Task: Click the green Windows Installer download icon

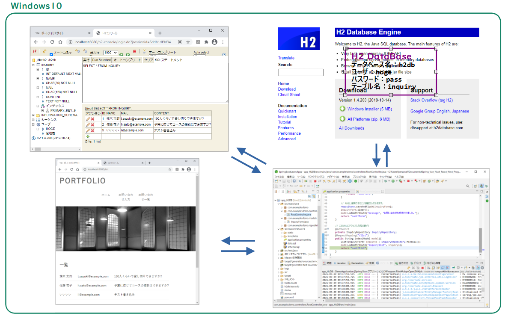Action: 342,109
